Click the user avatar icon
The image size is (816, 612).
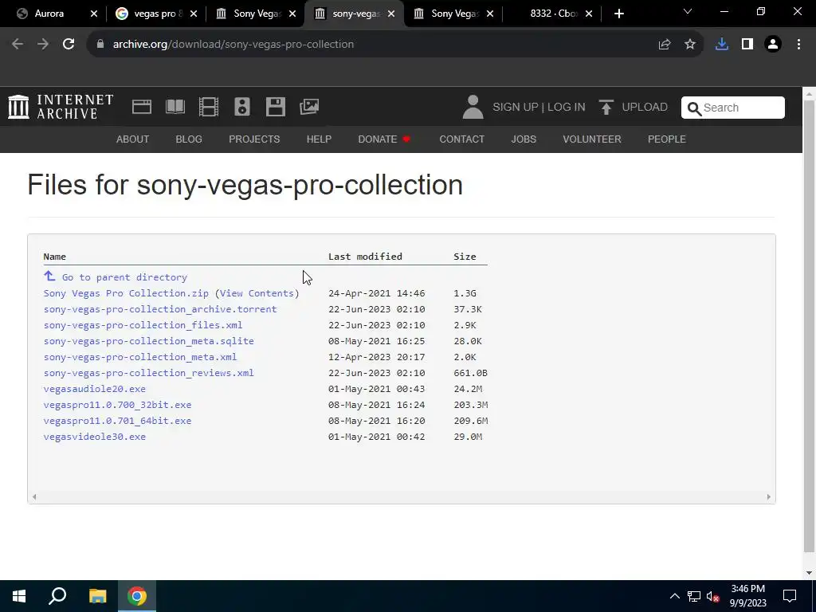(473, 107)
